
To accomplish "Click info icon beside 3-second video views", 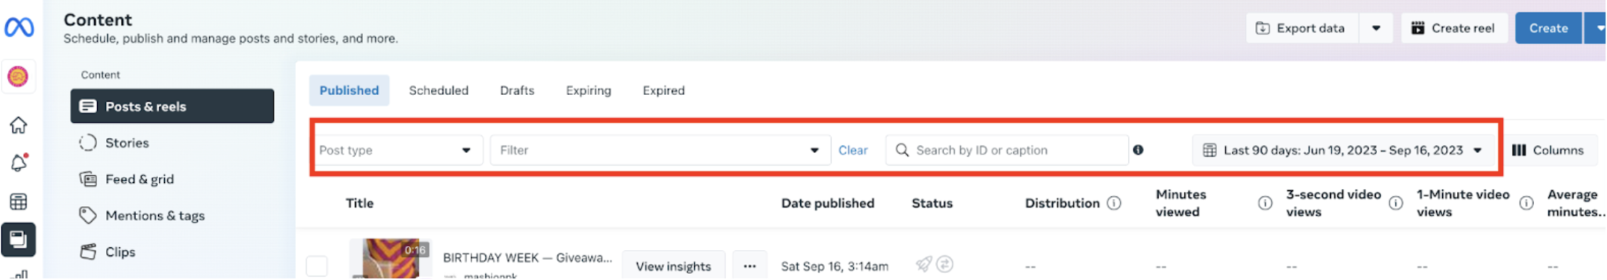I will pos(1395,203).
